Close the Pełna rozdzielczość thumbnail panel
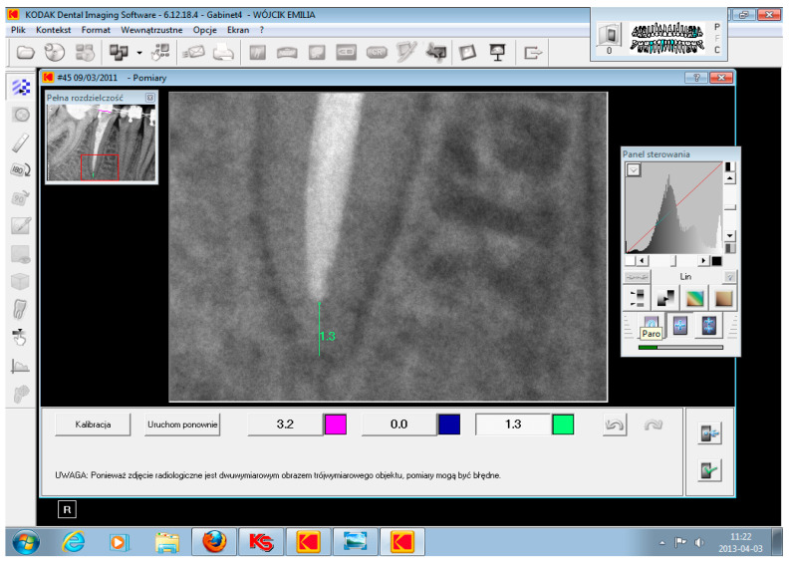790x563 pixels. [150, 98]
